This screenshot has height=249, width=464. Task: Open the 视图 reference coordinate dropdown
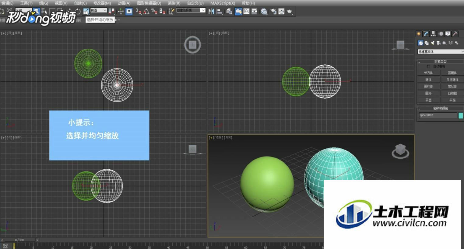[x=98, y=10]
